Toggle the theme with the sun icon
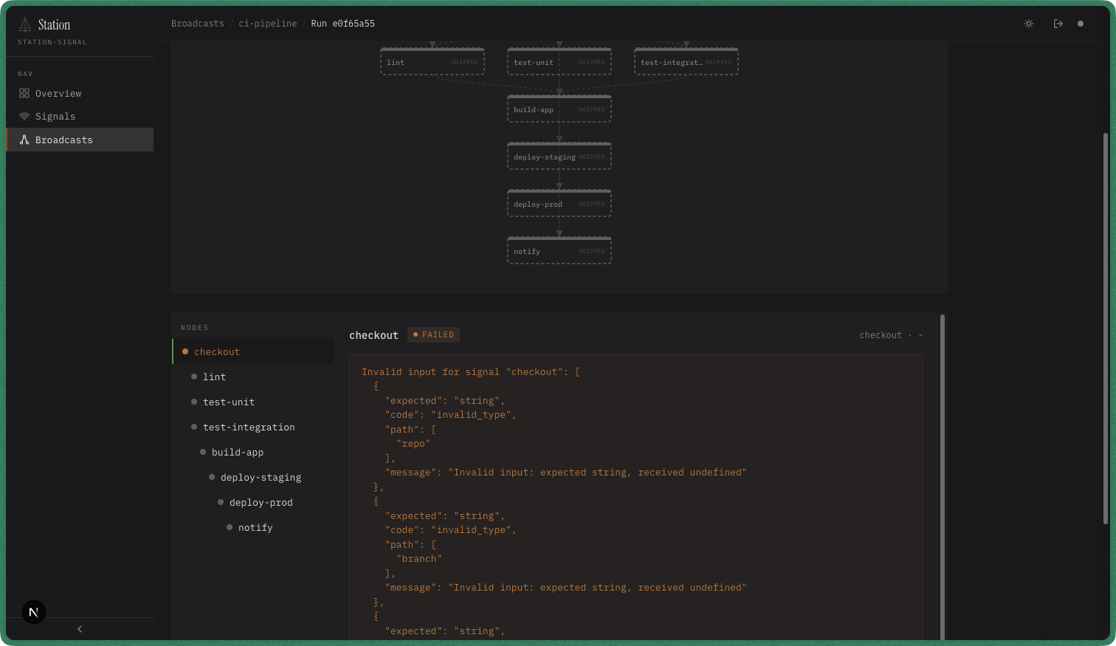 pos(1028,23)
